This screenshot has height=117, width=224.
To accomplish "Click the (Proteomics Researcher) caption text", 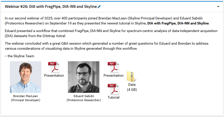I will 83,100.
